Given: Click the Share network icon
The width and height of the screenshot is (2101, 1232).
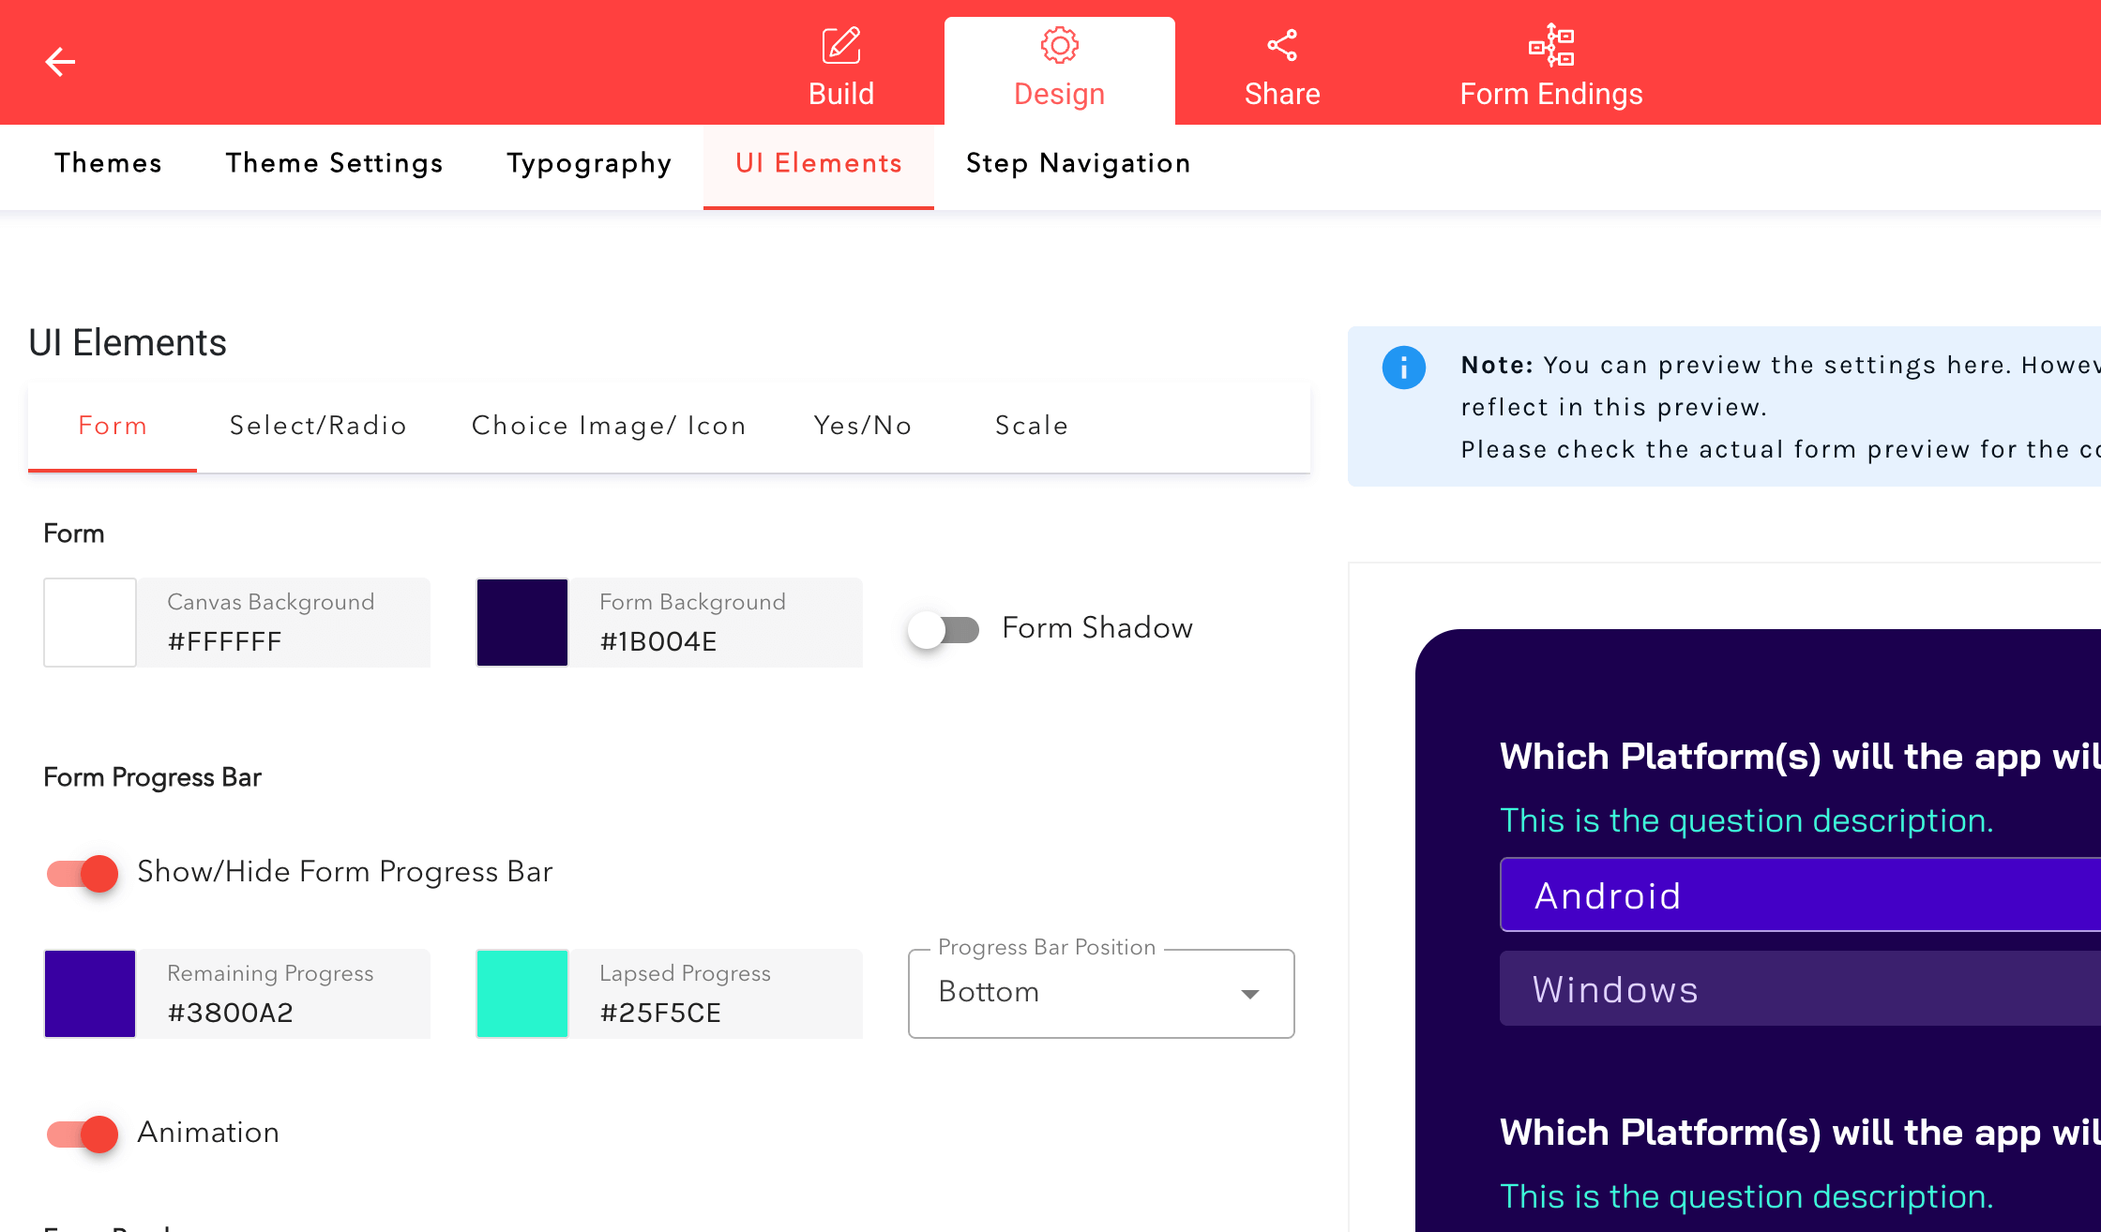Looking at the screenshot, I should (x=1281, y=45).
